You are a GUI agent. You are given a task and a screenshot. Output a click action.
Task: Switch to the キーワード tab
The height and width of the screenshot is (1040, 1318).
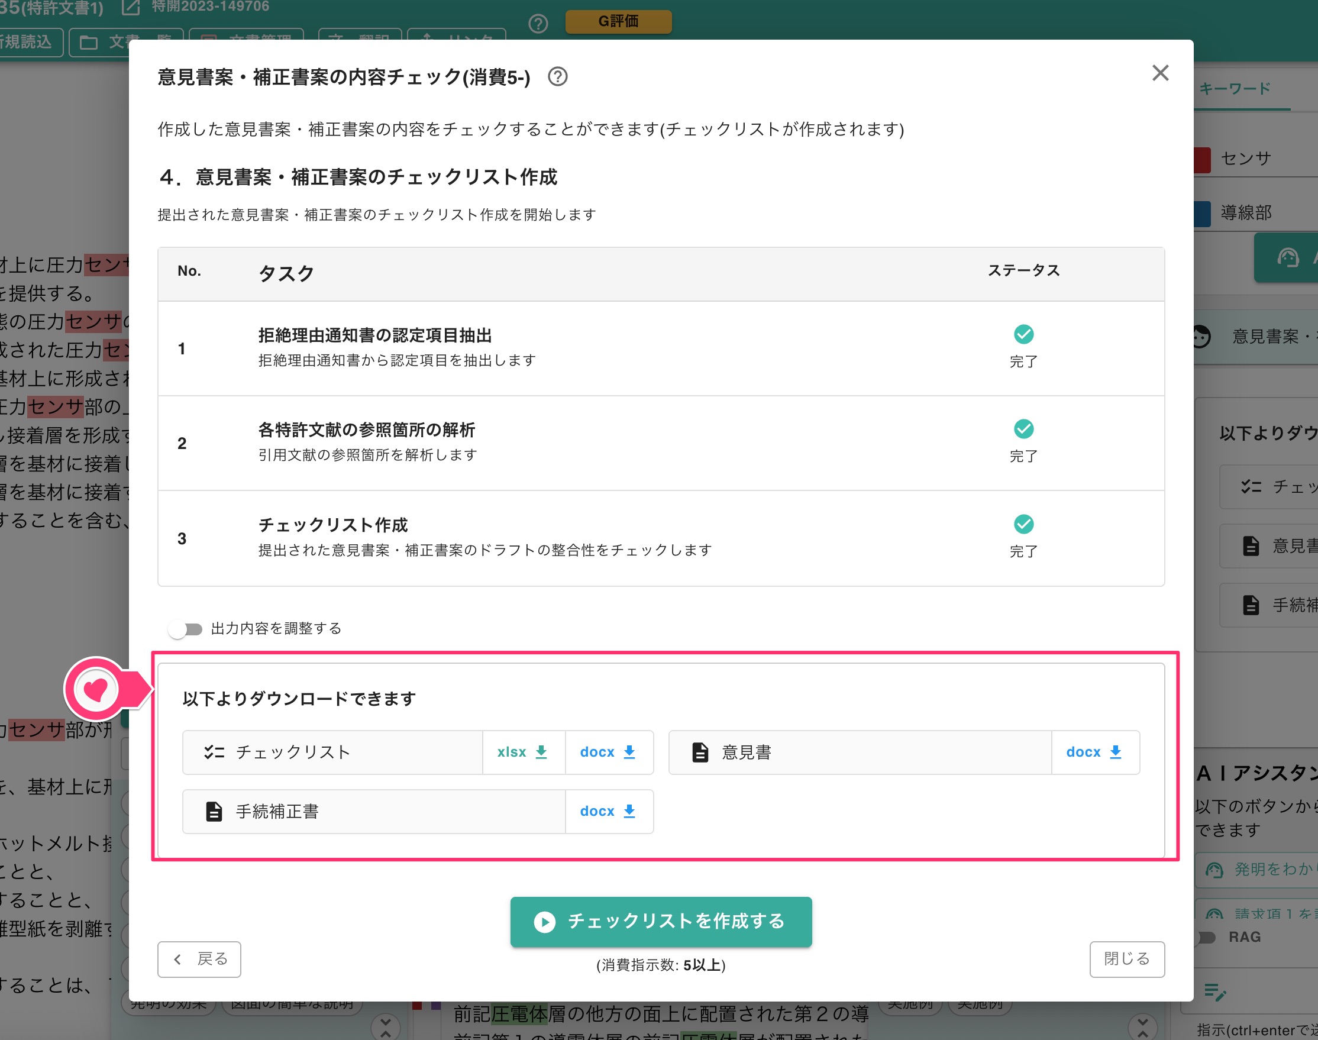(1235, 89)
